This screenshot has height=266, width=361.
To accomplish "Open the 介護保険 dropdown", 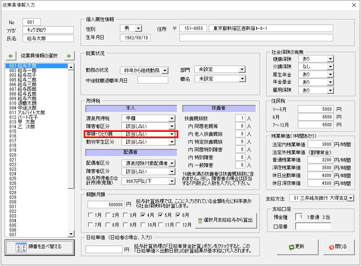I will [x=330, y=67].
